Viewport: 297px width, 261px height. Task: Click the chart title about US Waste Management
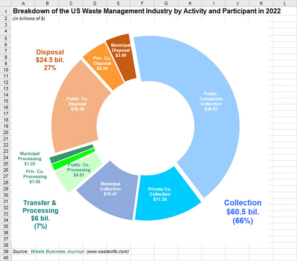tap(147, 11)
